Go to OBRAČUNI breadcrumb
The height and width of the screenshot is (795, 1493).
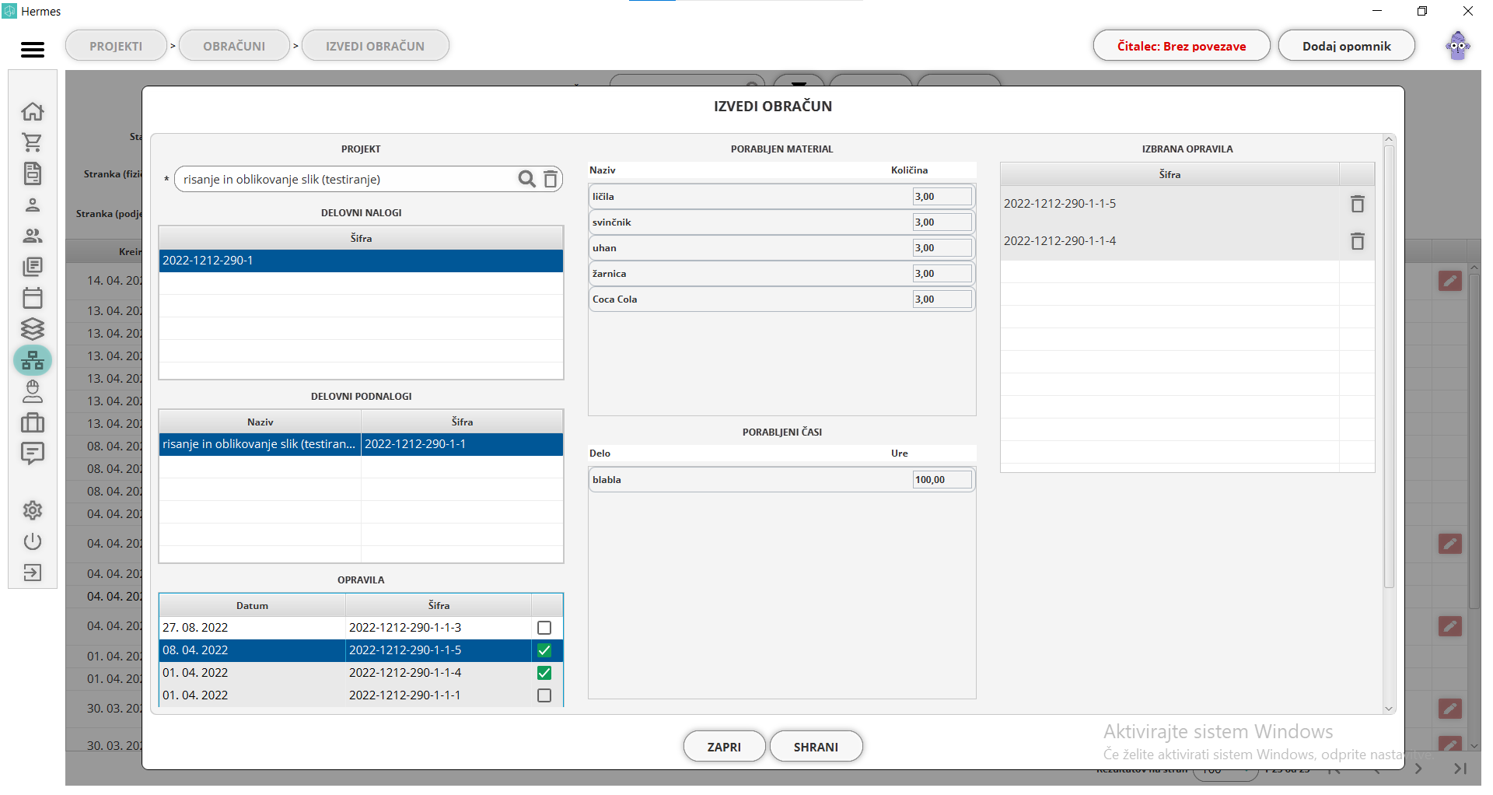click(234, 46)
